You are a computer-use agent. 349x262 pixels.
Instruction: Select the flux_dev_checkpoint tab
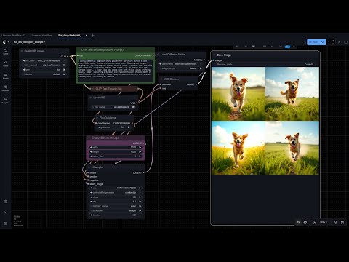pos(71,36)
